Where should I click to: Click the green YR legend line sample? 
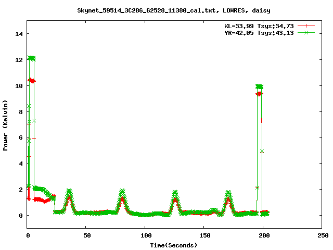coord(306,32)
